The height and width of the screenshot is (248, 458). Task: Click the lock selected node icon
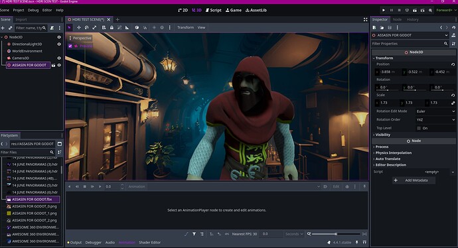pos(112,27)
